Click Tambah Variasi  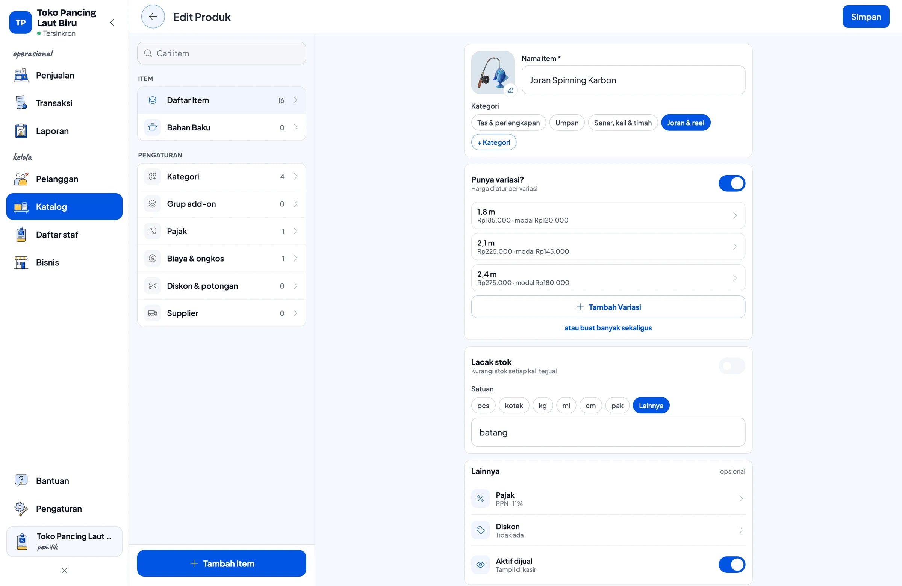608,307
